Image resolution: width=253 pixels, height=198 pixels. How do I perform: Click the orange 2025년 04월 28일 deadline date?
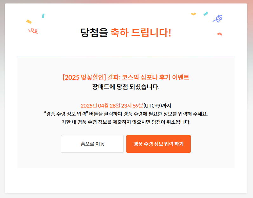click(x=112, y=106)
